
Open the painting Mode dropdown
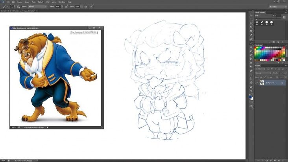pos(37,7)
